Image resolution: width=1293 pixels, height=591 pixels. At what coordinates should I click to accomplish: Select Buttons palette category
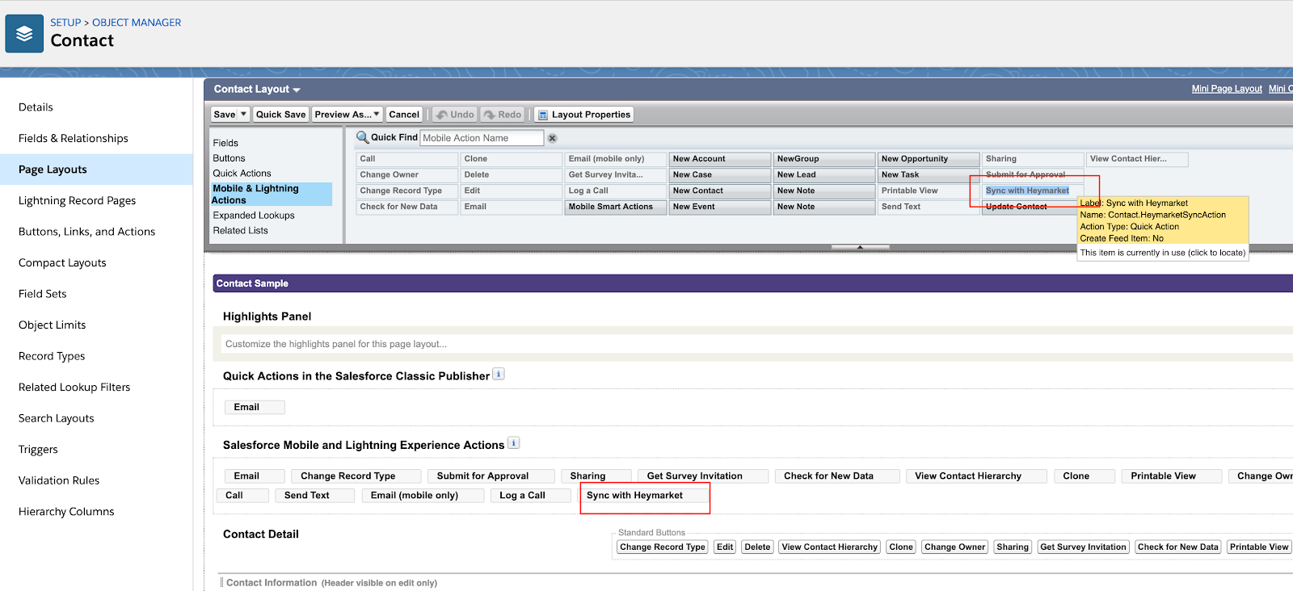click(229, 158)
